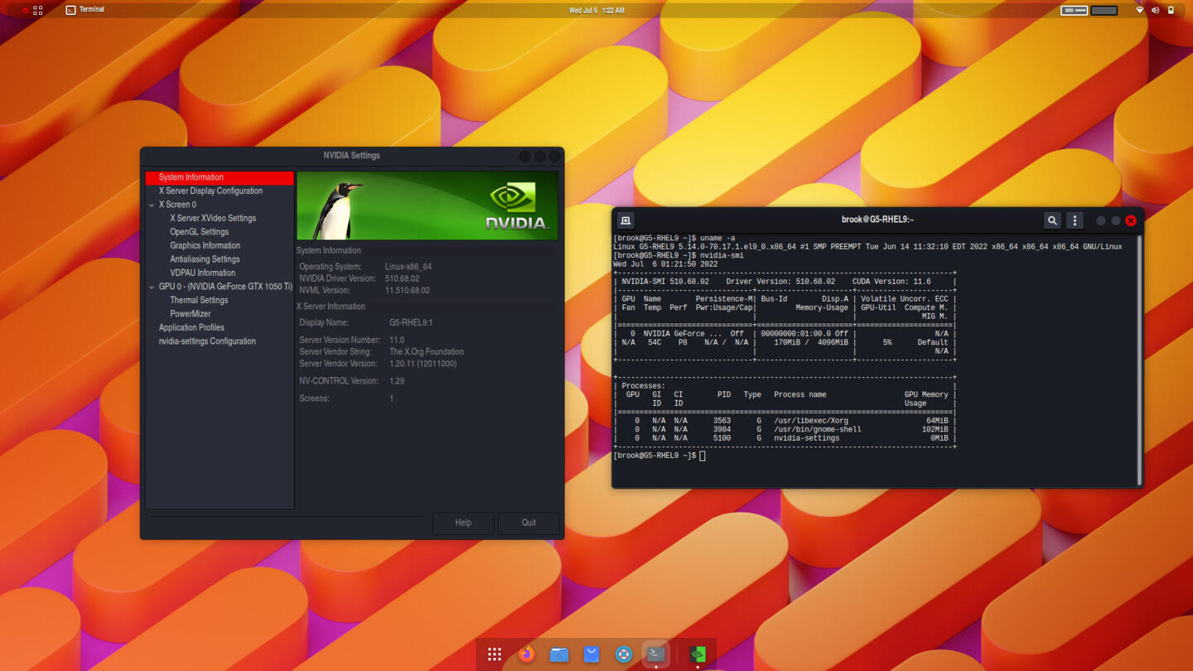This screenshot has height=671, width=1193.
Task: Click the Display Name value G5-RHEL9:1
Action: point(411,323)
